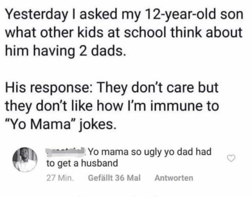252x197 pixels.
Task: Select the 27 Min. timestamp
Action: (x=60, y=178)
